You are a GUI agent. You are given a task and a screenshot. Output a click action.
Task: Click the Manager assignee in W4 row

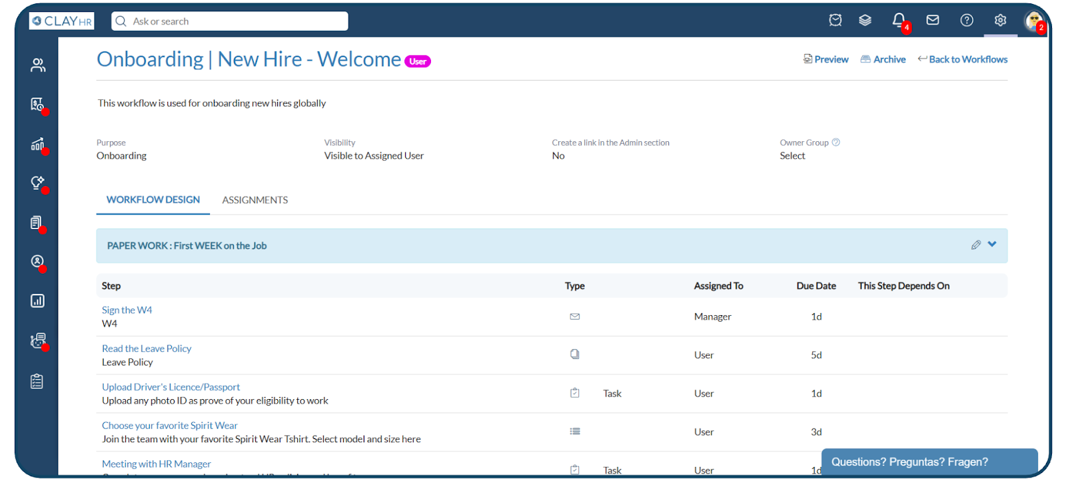click(x=713, y=316)
